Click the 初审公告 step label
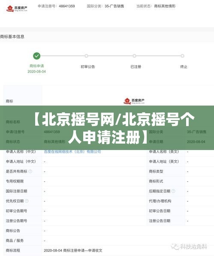Viewport: 214px width, 256px height. [x=88, y=67]
